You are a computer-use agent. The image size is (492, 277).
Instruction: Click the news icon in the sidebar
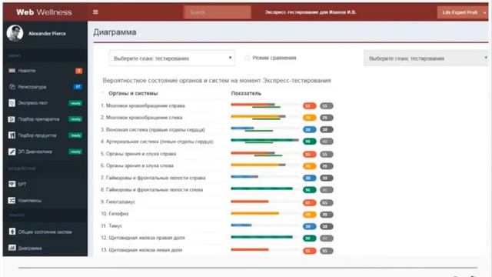(12, 71)
